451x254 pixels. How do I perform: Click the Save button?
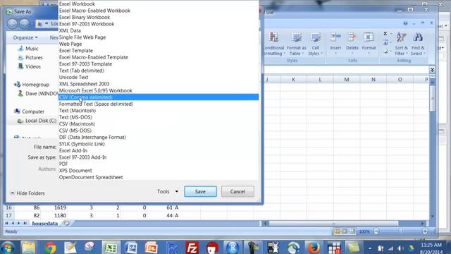(x=200, y=191)
